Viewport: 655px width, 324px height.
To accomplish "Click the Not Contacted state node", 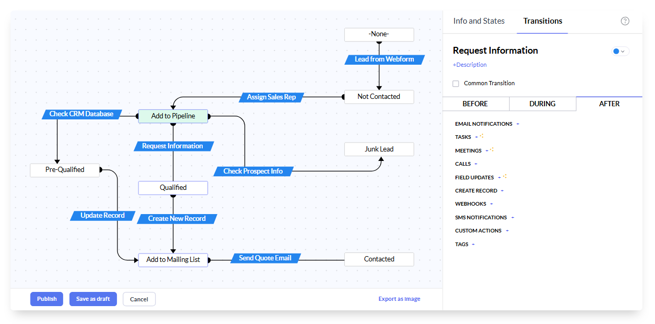I will pyautogui.click(x=379, y=97).
